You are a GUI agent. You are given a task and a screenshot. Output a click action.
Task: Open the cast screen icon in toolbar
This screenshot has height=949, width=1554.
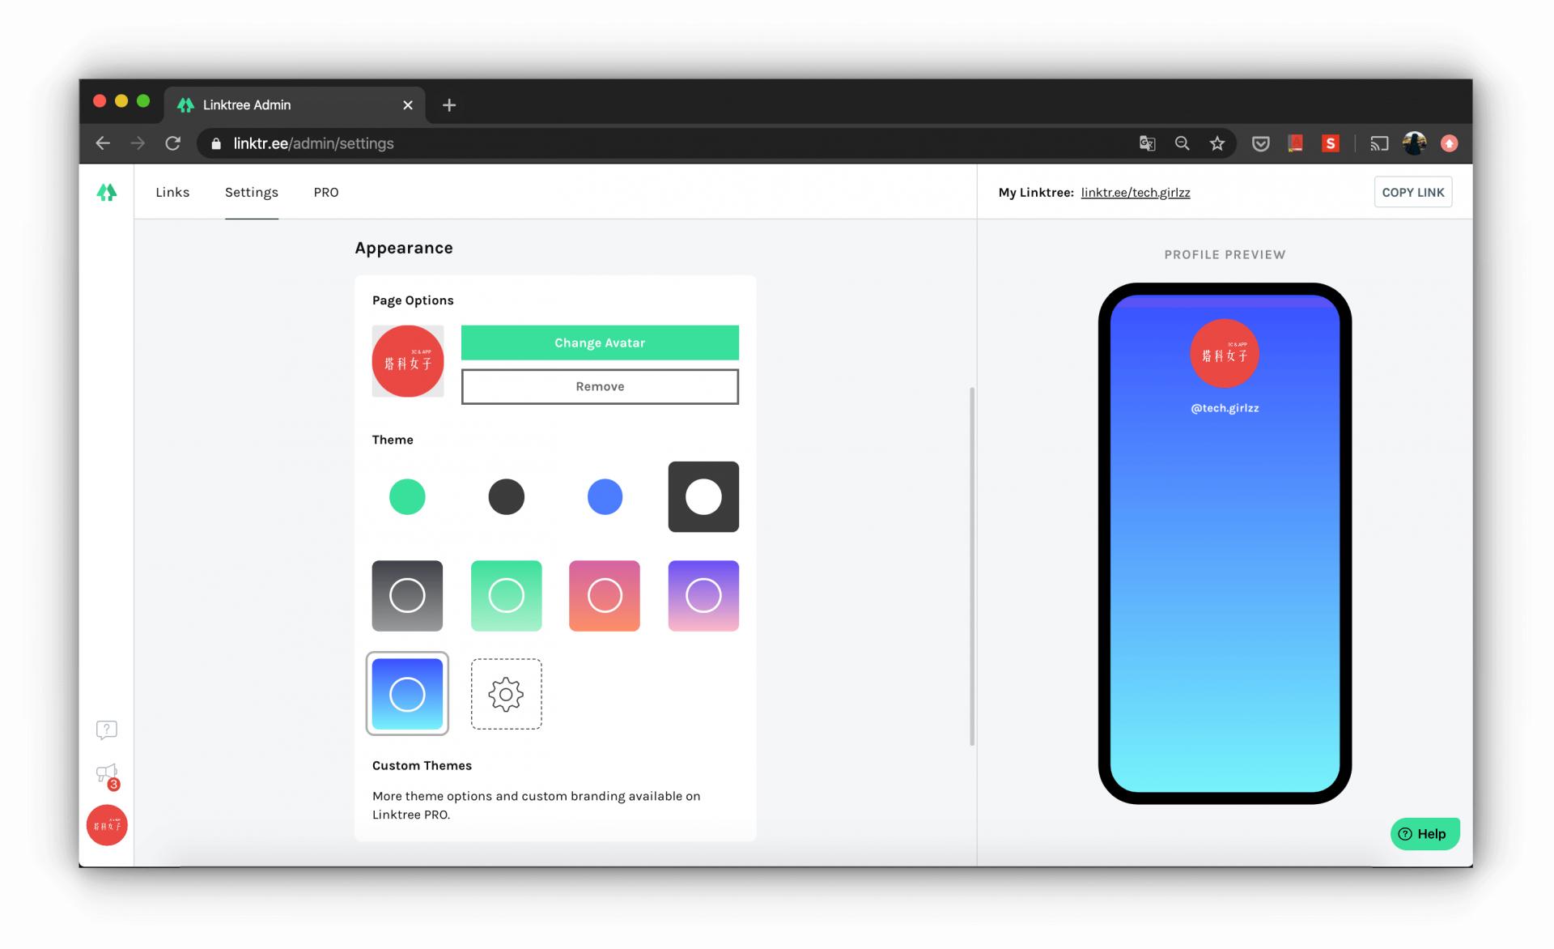1379,143
